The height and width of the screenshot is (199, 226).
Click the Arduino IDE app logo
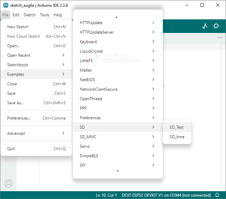[x=6, y=5]
